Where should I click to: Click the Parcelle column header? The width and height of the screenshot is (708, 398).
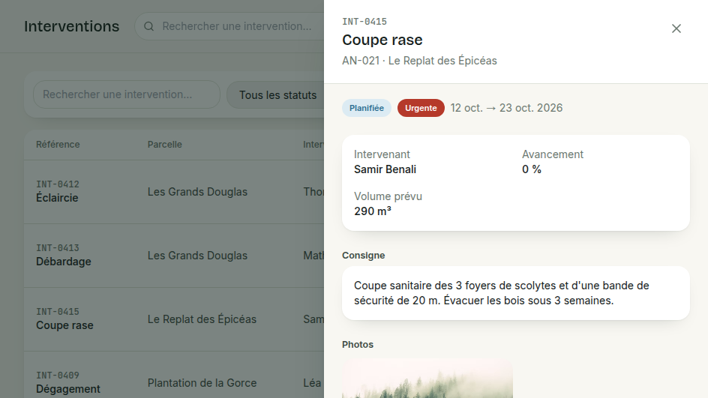[164, 145]
